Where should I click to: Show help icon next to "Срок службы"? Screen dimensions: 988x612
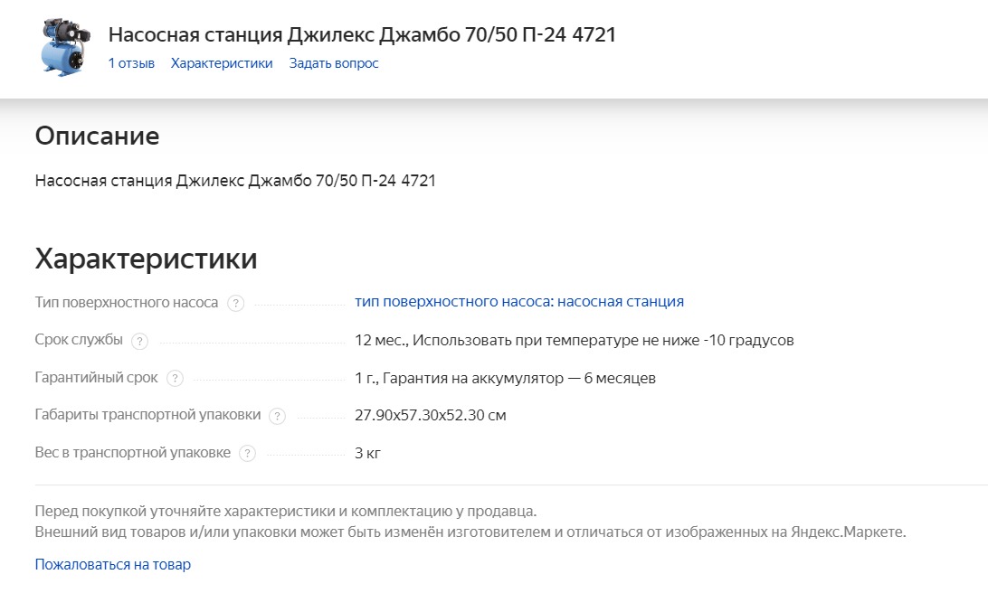(x=139, y=342)
